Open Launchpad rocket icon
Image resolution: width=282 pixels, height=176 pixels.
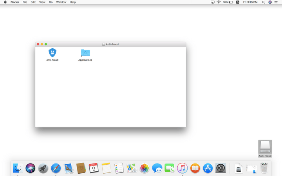pos(43,168)
